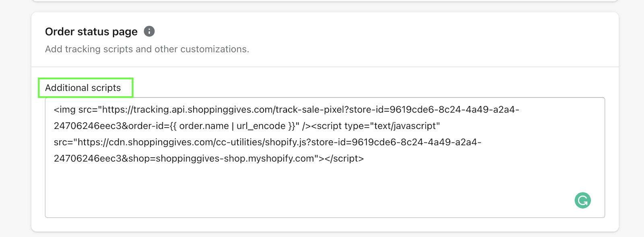Viewport: 644px width, 237px height.
Task: Click 'shoppinggives-shop.myshopify.com' in the last line
Action: 235,158
